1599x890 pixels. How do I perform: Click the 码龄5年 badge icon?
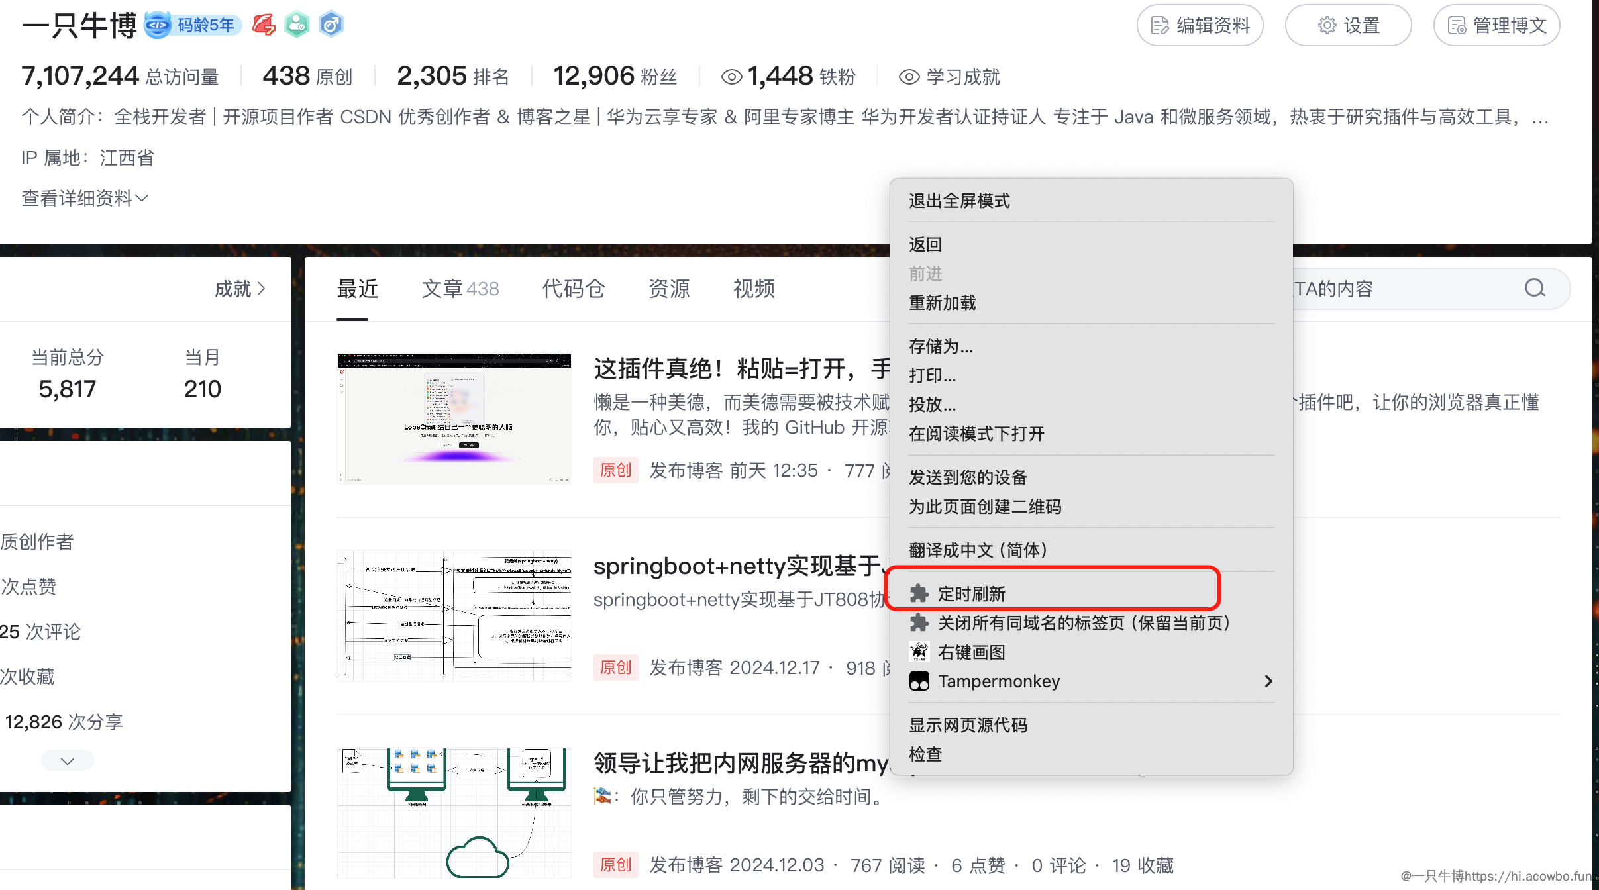point(158,25)
